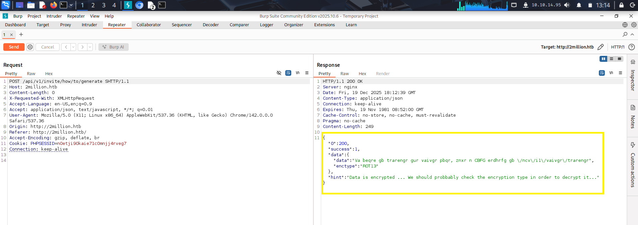Switch Response view to Hex tab
The height and width of the screenshot is (225, 638).
coord(362,74)
